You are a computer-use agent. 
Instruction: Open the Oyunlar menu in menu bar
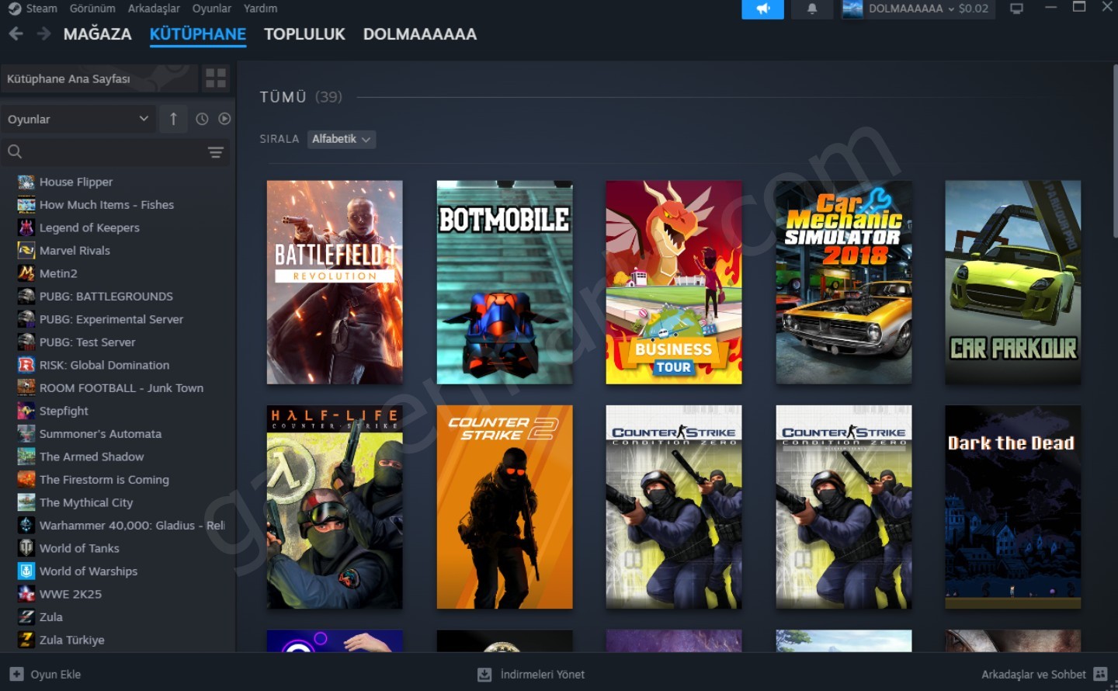click(212, 9)
